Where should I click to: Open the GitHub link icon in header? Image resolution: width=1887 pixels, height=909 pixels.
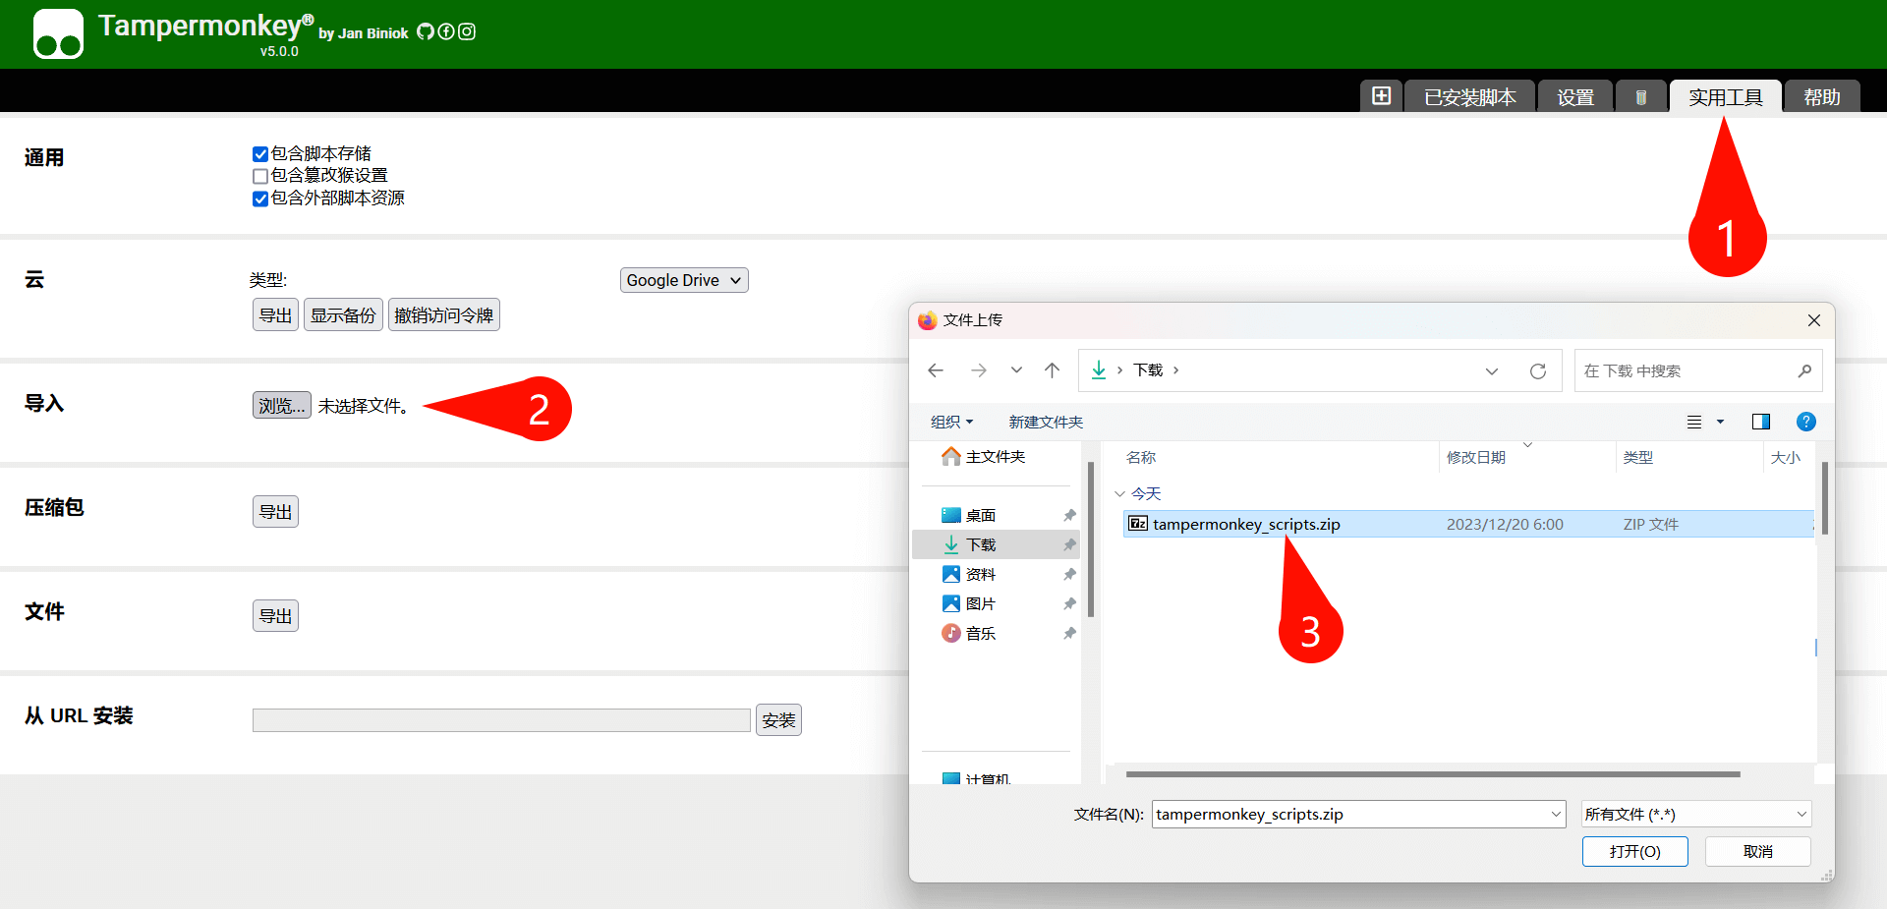[426, 31]
